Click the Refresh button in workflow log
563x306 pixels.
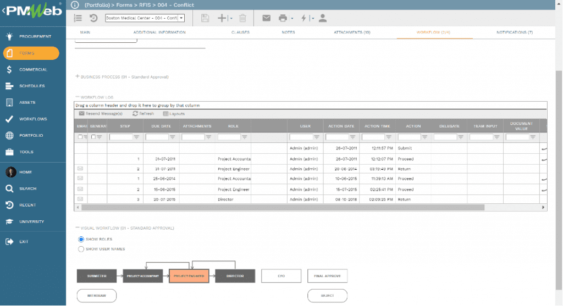coord(143,114)
